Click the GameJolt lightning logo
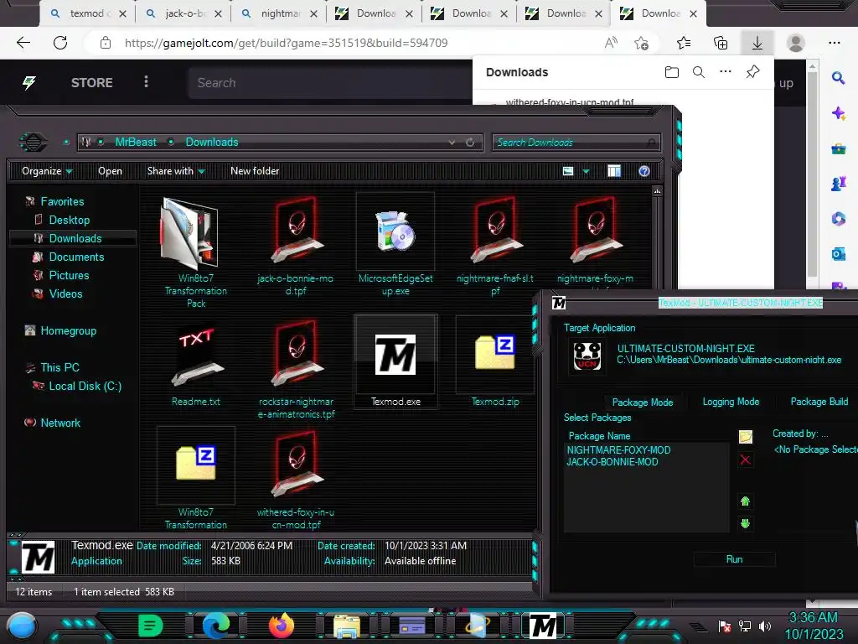 coord(29,83)
